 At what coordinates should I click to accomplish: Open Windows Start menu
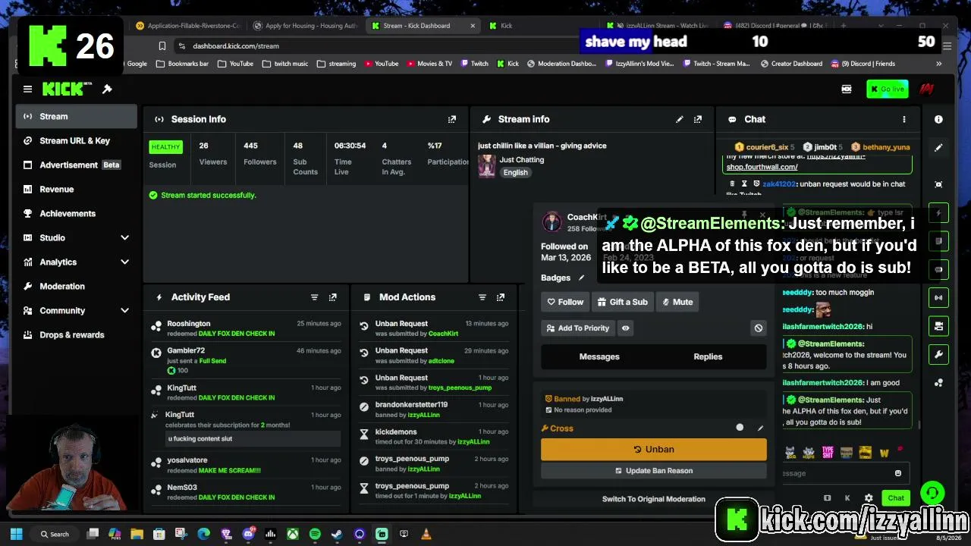coord(16,534)
